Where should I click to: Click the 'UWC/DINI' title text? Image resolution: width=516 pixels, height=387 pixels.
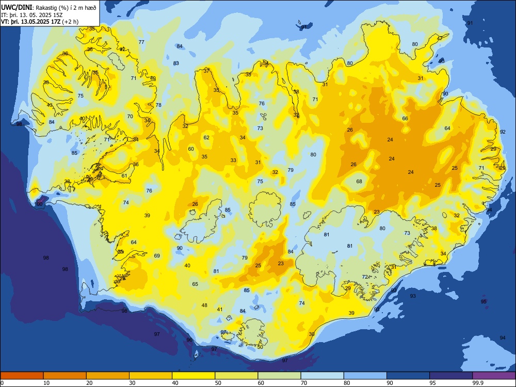click(17, 8)
